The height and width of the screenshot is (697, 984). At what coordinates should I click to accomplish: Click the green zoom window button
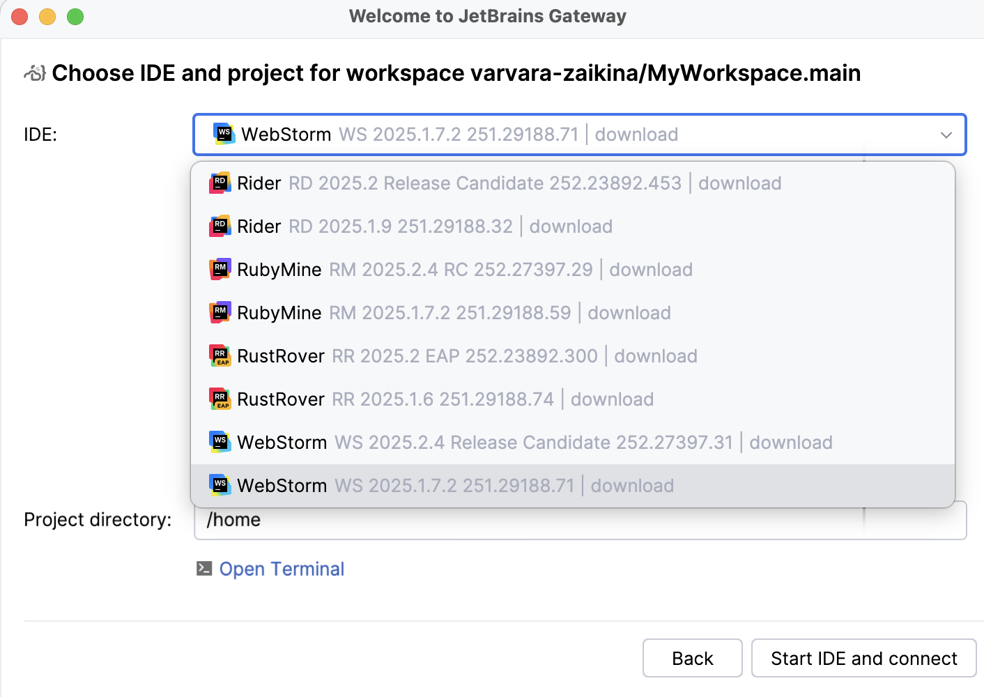75,16
